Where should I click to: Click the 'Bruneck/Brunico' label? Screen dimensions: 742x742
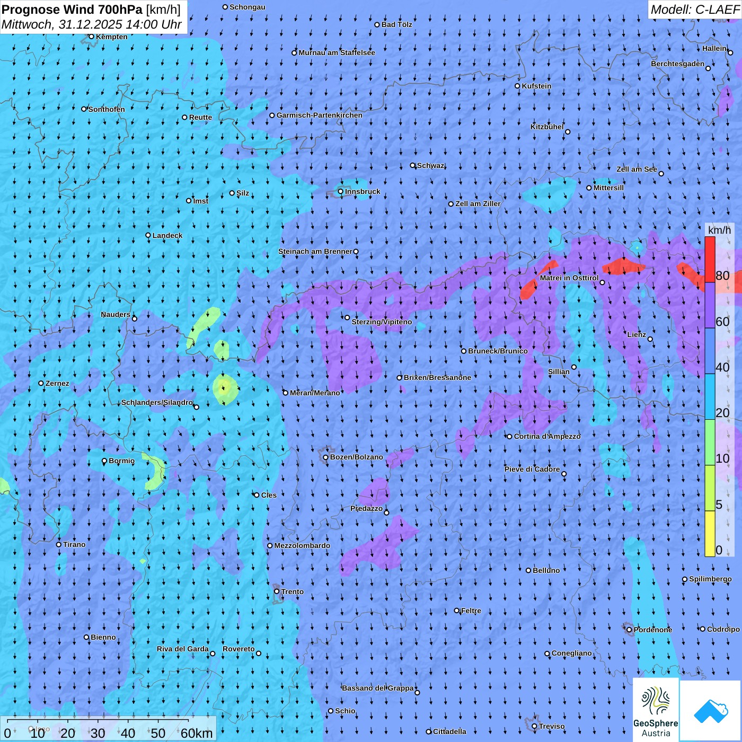(498, 351)
